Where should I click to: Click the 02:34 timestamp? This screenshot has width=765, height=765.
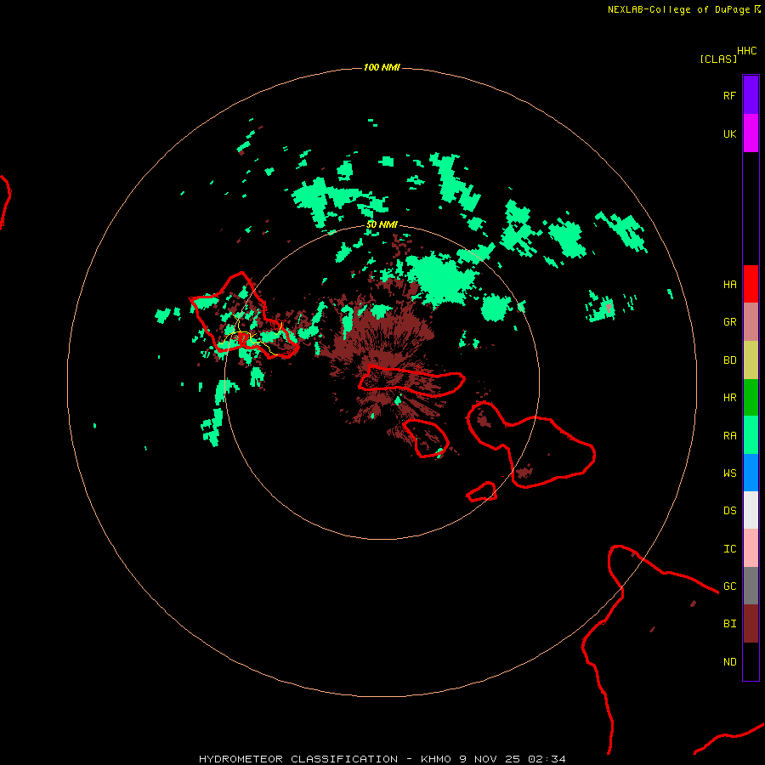tap(547, 759)
